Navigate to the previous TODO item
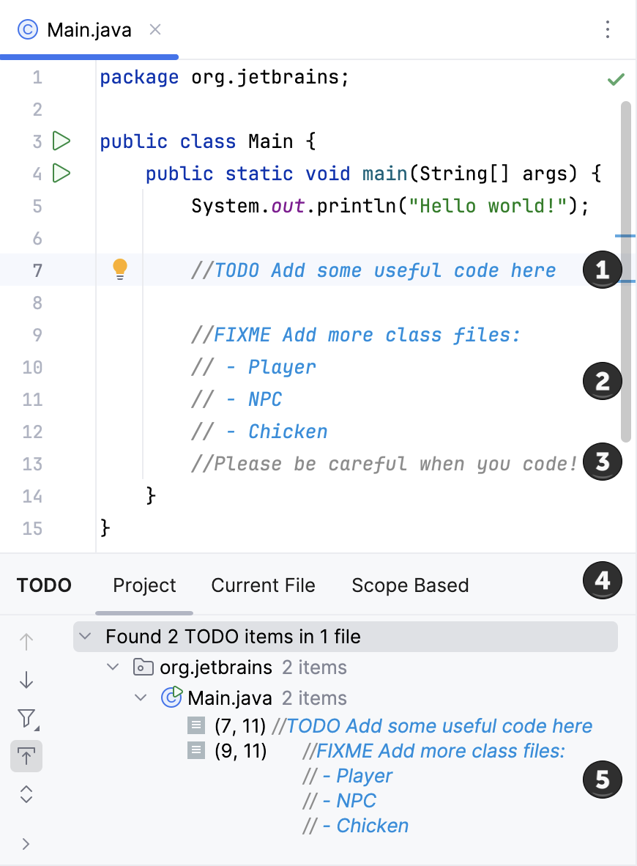The width and height of the screenshot is (637, 866). tap(26, 641)
